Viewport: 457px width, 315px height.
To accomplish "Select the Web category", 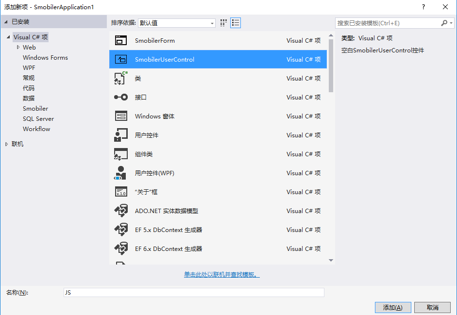I will point(29,47).
